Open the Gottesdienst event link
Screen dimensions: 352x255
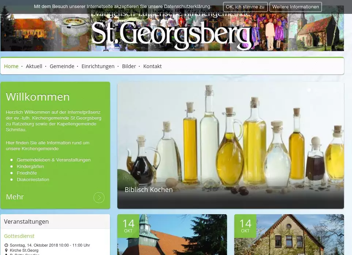coord(19,236)
